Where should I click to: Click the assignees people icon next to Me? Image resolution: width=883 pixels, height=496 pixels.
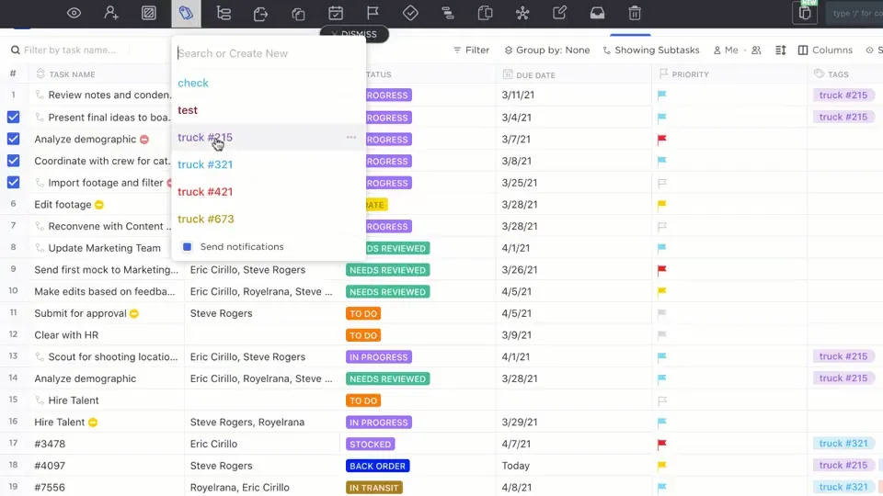756,50
